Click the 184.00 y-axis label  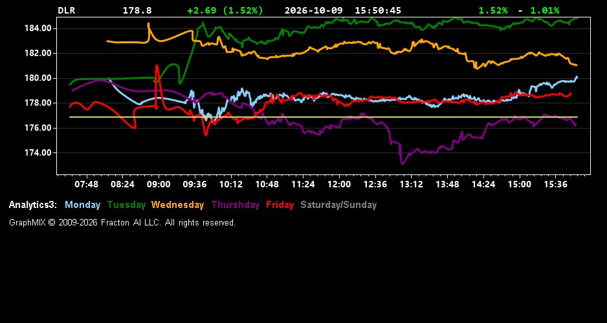(x=38, y=28)
